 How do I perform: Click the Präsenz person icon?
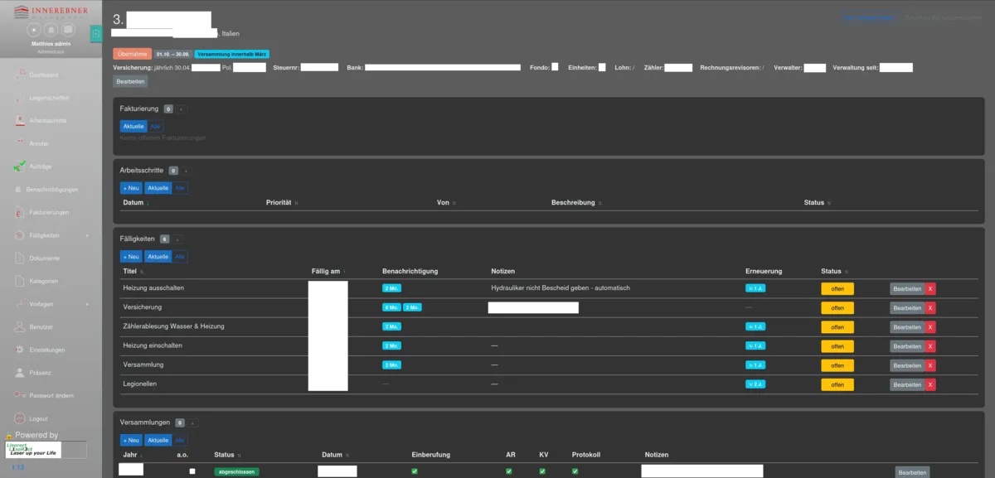pyautogui.click(x=20, y=373)
